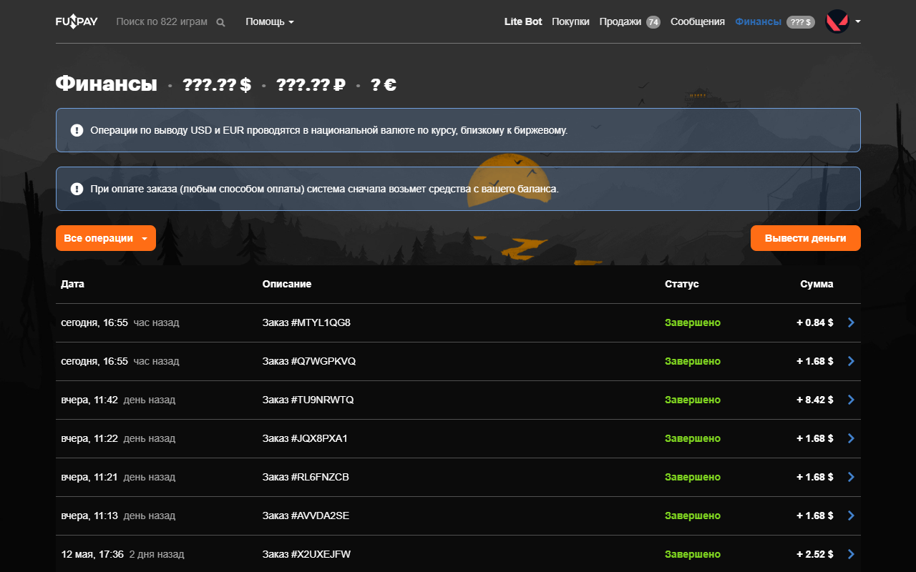The height and width of the screenshot is (572, 916).
Task: Open order #AVVDA2SE row
Action: pos(458,516)
